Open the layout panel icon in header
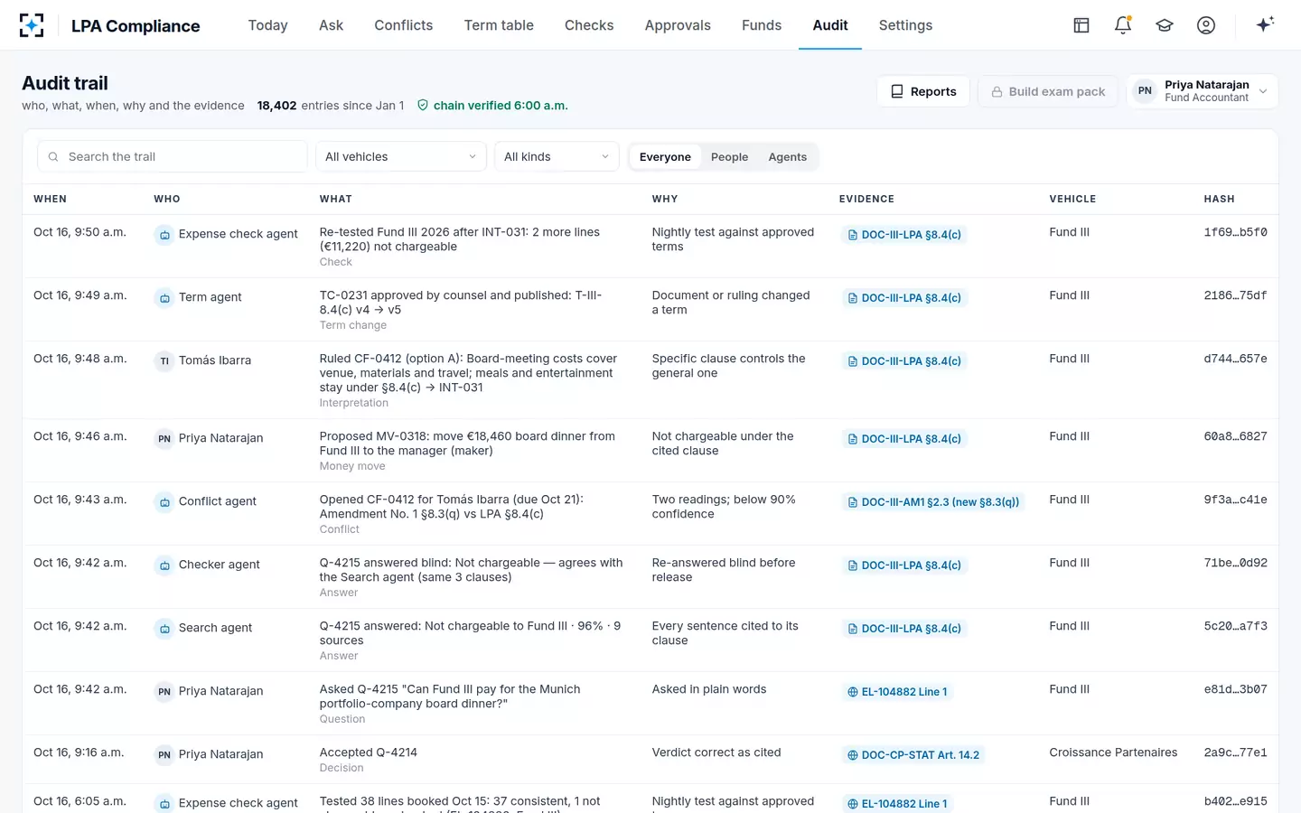The image size is (1301, 813). click(x=1081, y=25)
